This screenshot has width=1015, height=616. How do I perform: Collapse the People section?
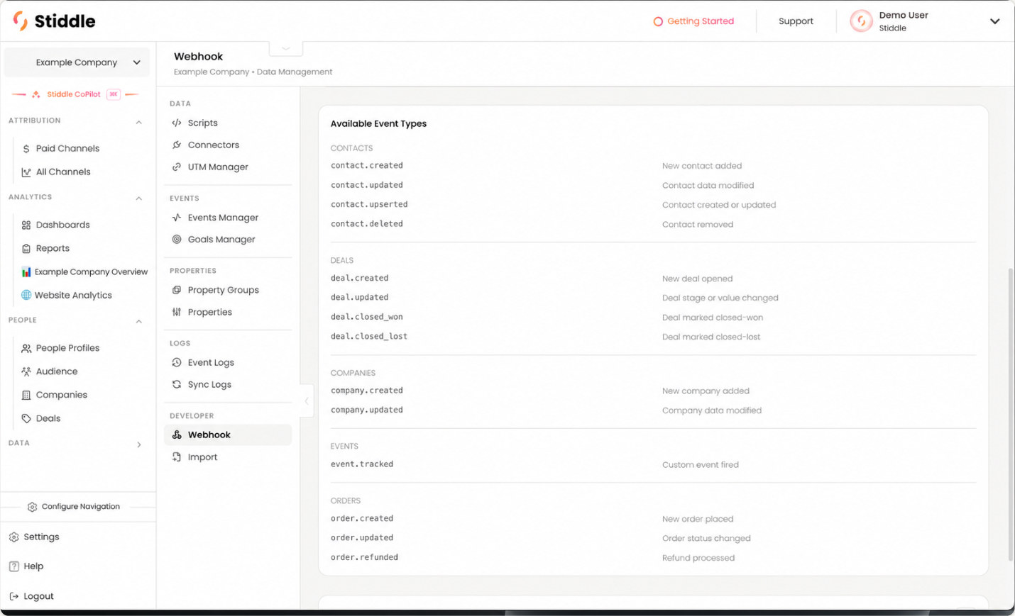click(139, 321)
